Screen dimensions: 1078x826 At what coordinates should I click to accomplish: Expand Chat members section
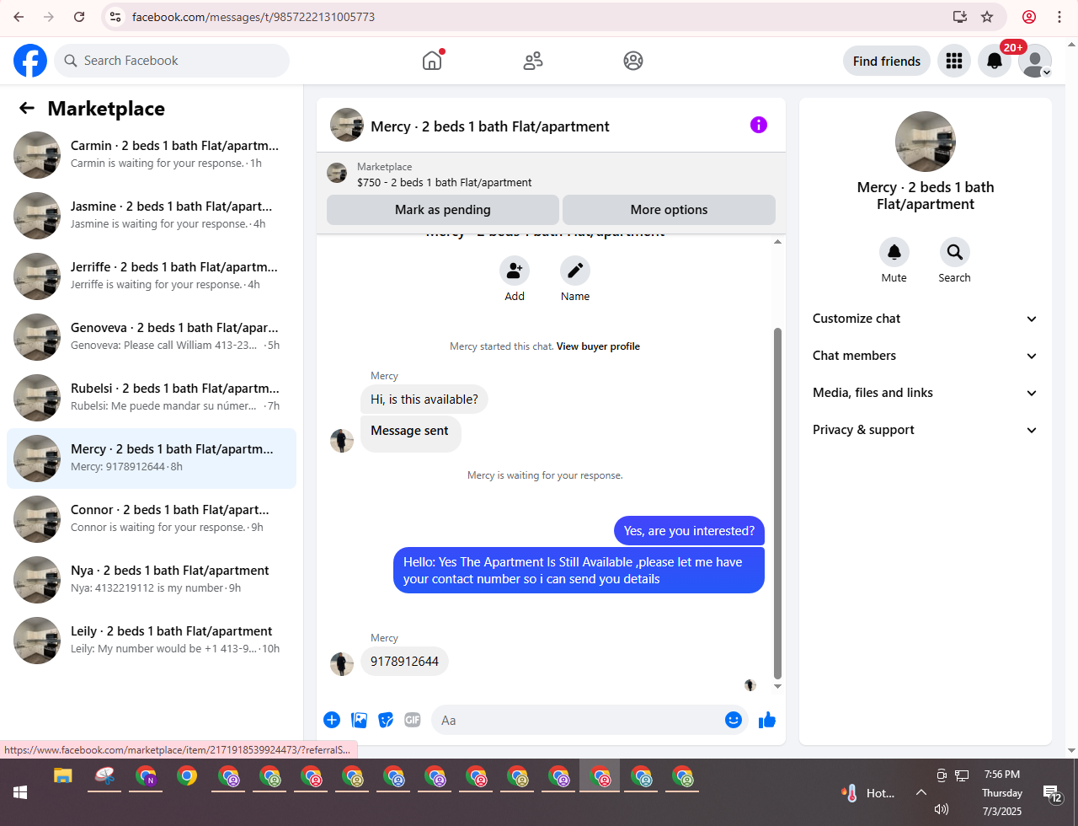[926, 356]
